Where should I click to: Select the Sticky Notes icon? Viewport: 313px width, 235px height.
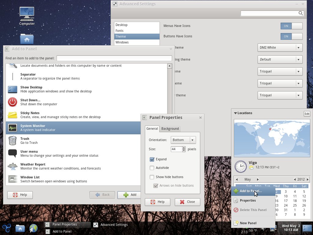[x=13, y=115]
